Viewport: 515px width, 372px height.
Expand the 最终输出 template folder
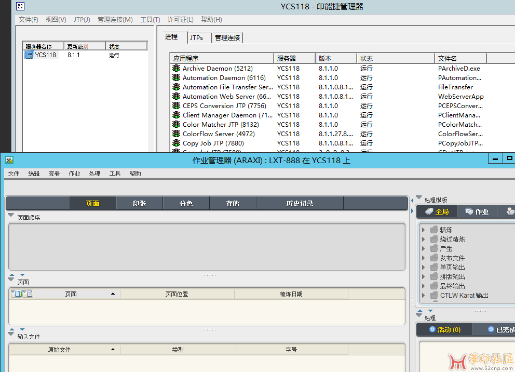(x=423, y=286)
